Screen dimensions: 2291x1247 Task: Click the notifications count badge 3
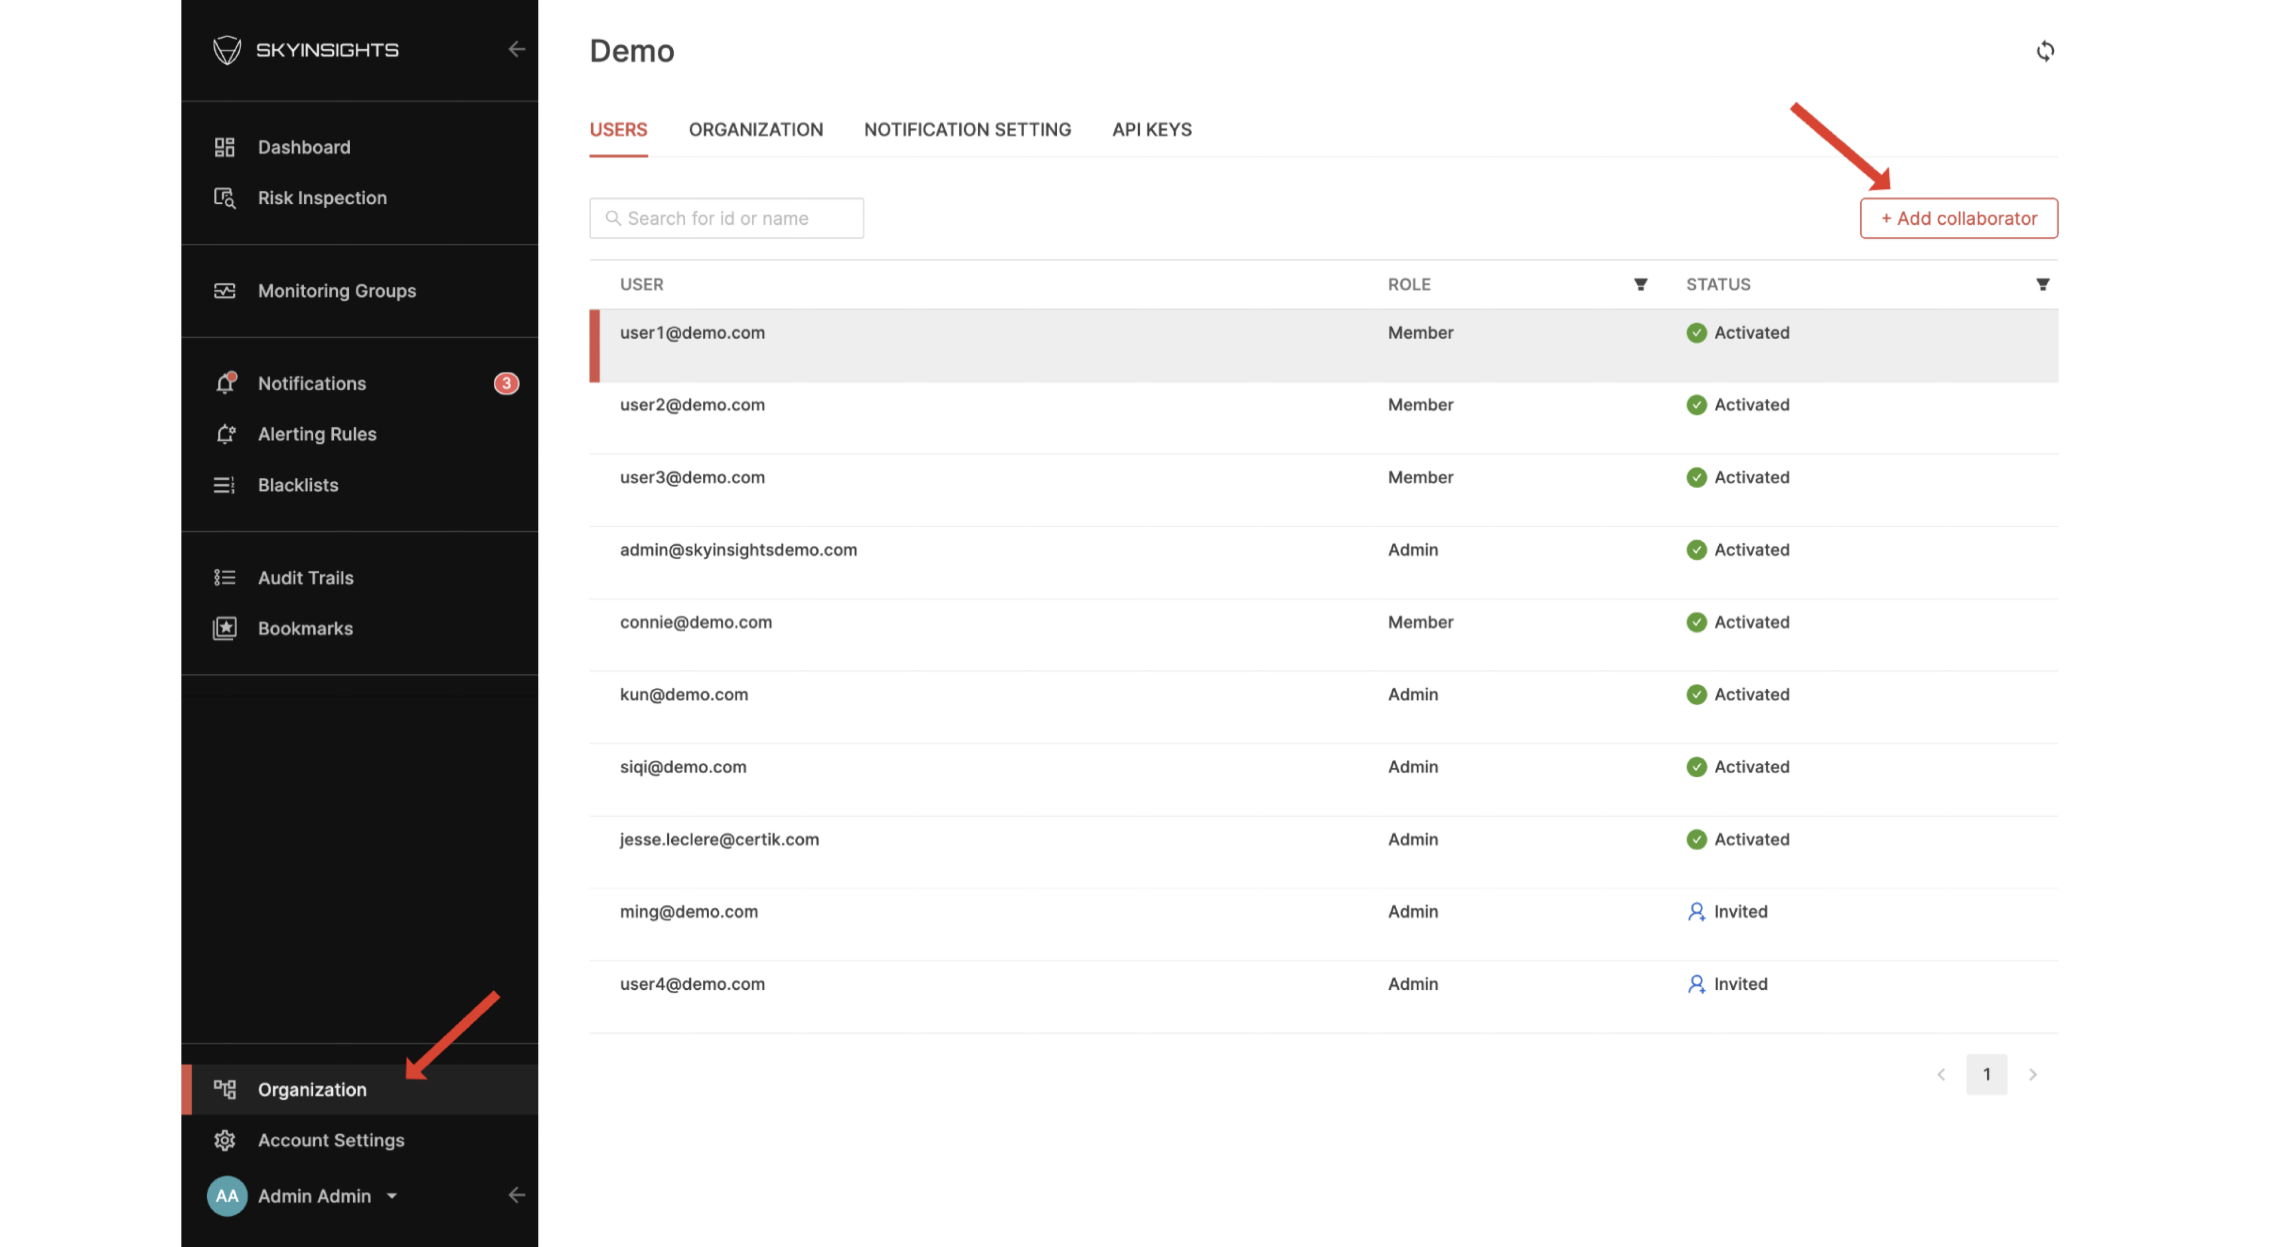point(507,384)
